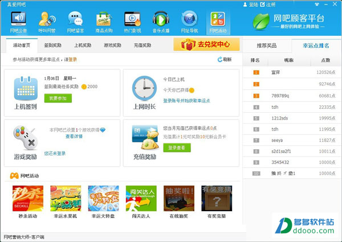
Task: Click the orange 登录 link in notice
Action: coord(73,59)
